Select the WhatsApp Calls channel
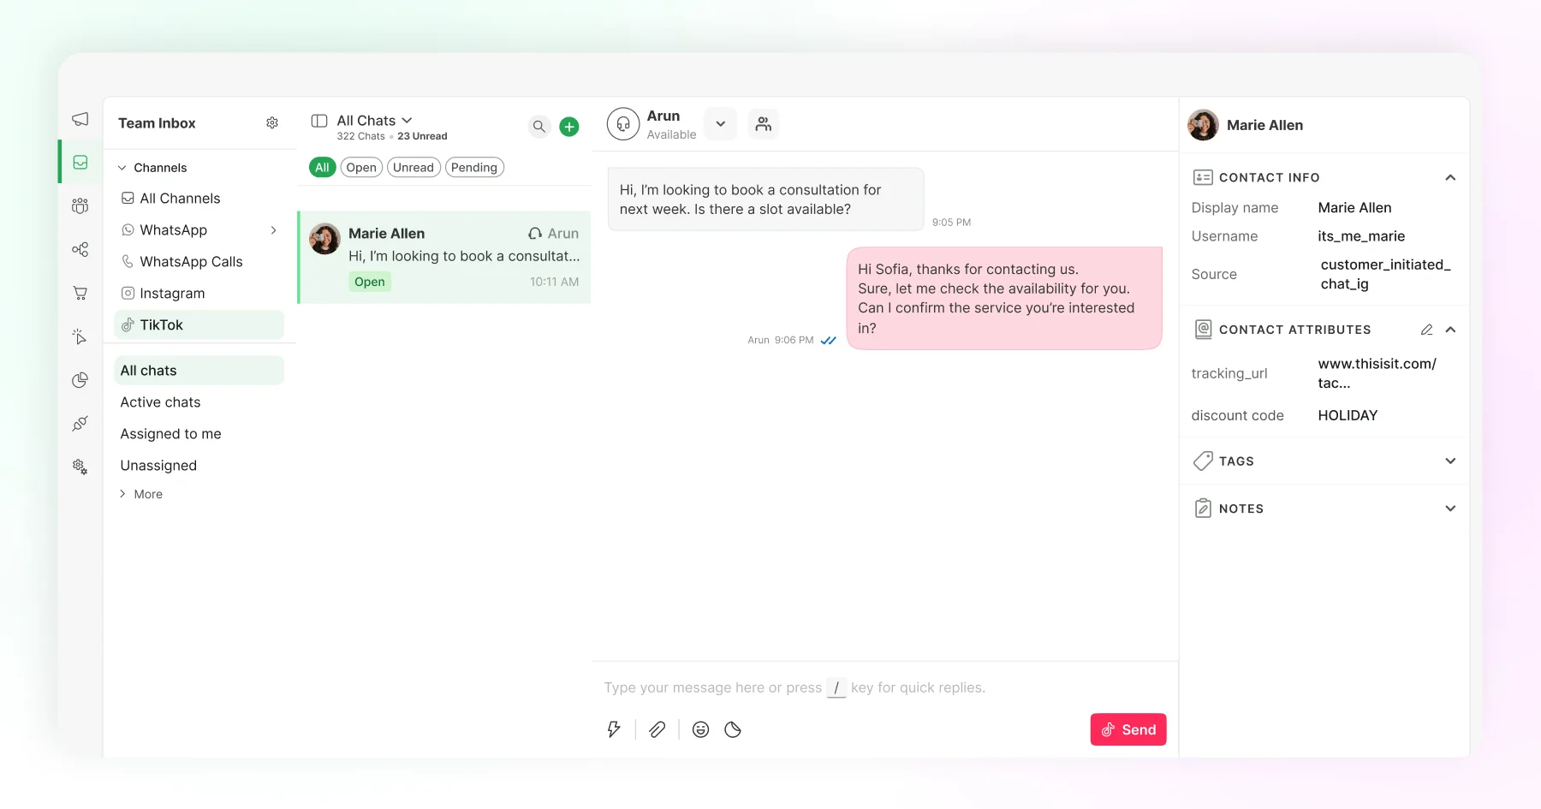 199,262
